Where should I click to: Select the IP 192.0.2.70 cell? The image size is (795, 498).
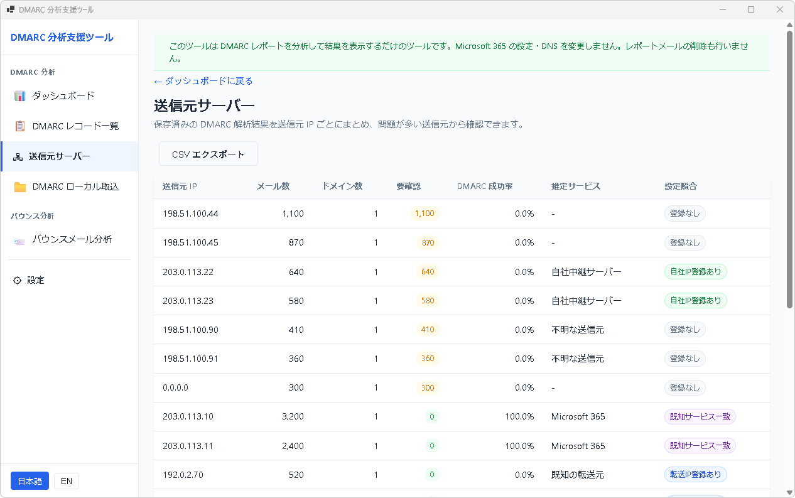click(183, 475)
